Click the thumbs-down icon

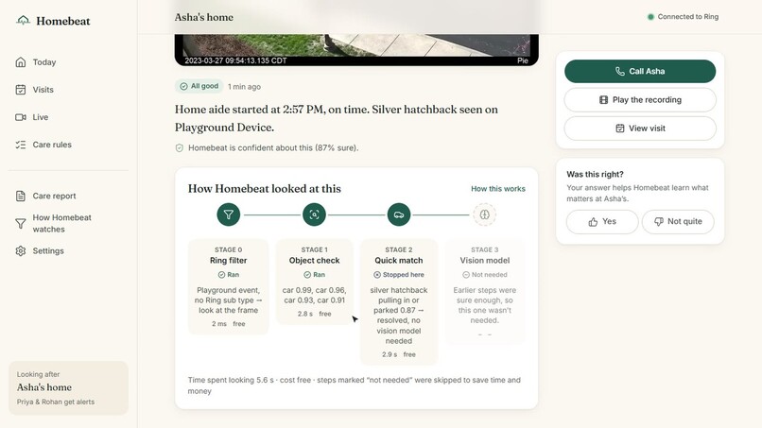pos(659,222)
